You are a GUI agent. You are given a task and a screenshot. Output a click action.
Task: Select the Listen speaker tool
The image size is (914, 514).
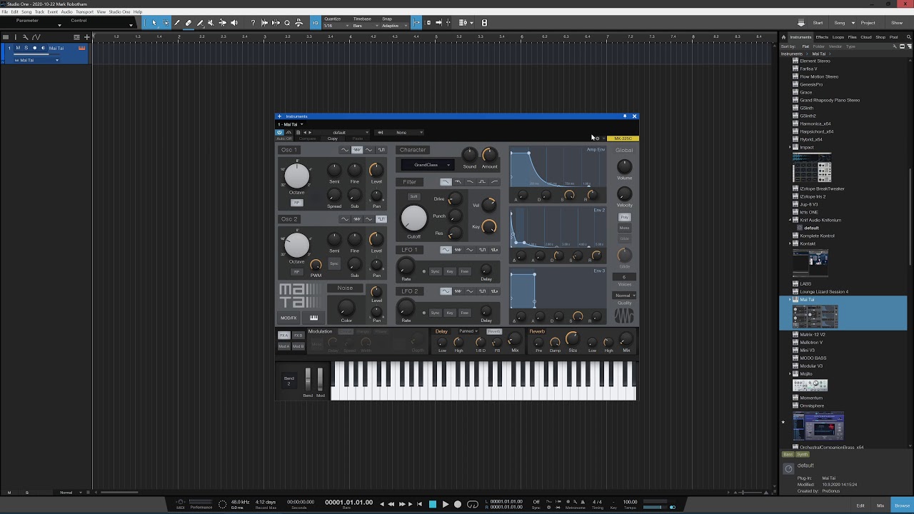point(233,23)
